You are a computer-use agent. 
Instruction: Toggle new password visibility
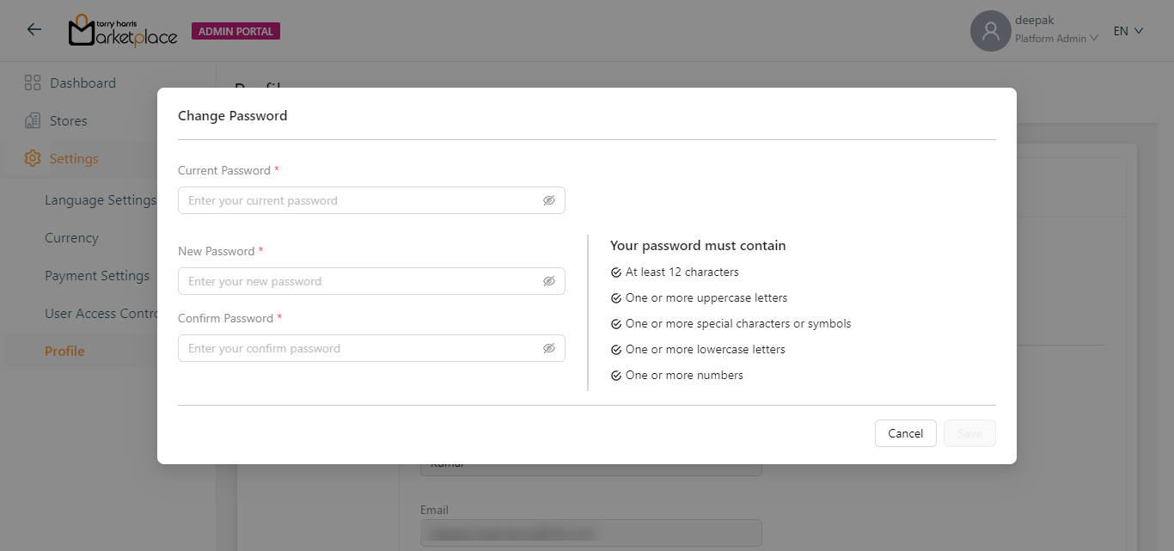pos(549,281)
